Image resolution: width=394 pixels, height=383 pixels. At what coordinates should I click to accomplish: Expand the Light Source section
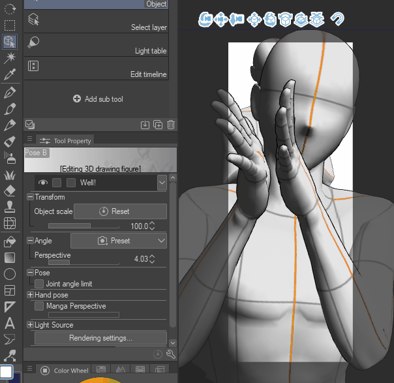click(x=30, y=324)
